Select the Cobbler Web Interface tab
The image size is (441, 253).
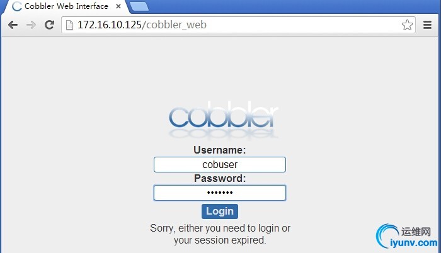click(66, 6)
